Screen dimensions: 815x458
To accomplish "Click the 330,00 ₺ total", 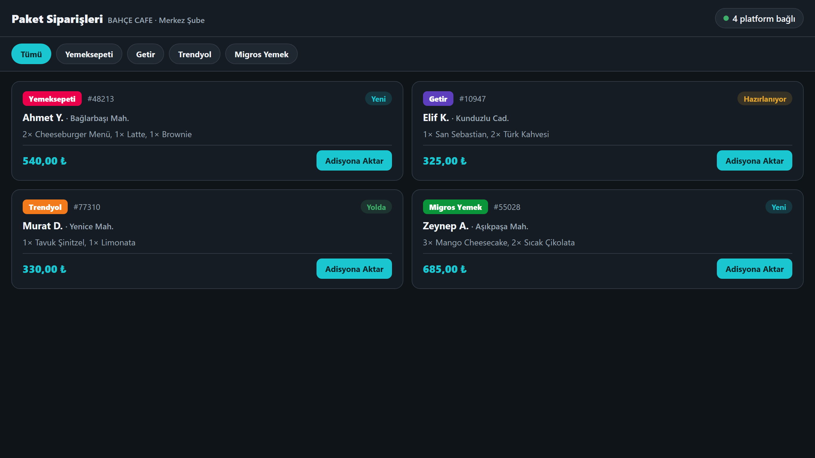I will click(45, 269).
